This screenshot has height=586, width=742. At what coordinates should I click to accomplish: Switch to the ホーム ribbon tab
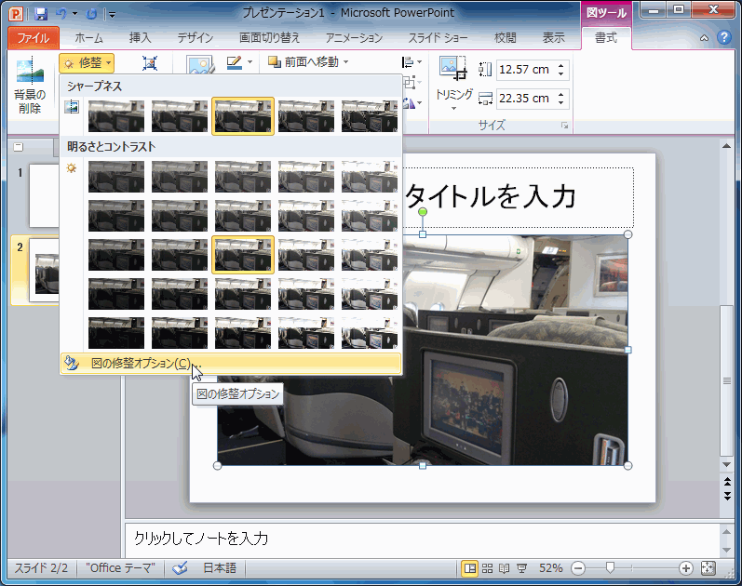[x=88, y=38]
